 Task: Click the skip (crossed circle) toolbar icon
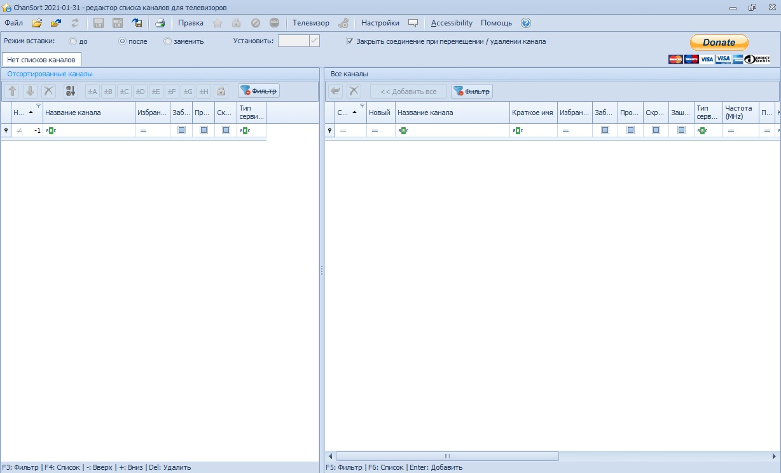pos(256,23)
